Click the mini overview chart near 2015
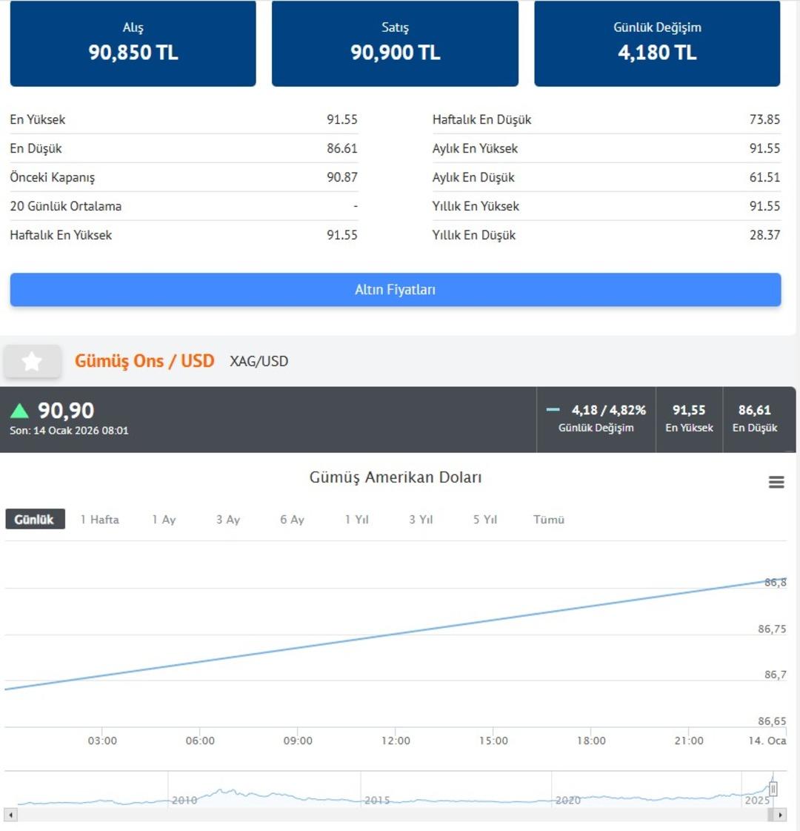Image resolution: width=800 pixels, height=831 pixels. tap(378, 799)
